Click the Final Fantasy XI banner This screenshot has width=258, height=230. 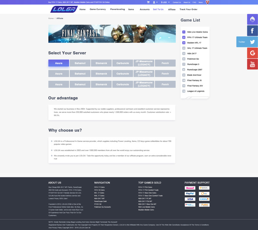click(112, 34)
